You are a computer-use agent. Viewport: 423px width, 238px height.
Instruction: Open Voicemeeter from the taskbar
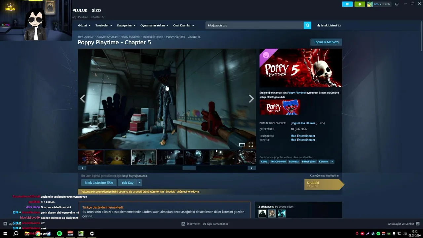tap(70, 234)
